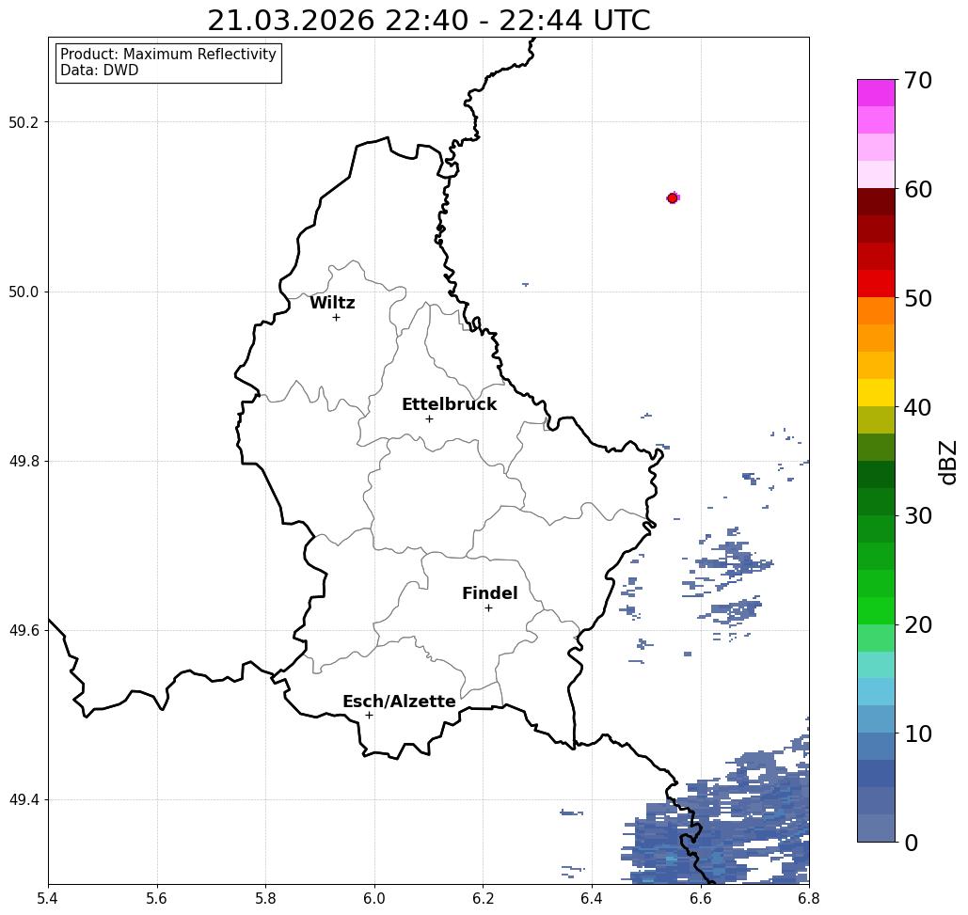Click the 40 label on the colorbar
This screenshot has width=968, height=915.
[918, 407]
